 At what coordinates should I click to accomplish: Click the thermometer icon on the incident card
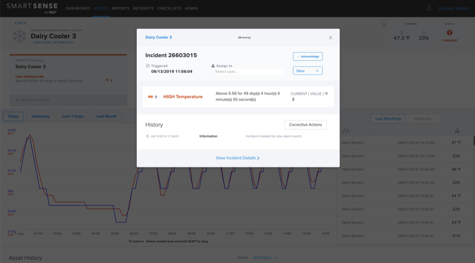pyautogui.click(x=112, y=80)
